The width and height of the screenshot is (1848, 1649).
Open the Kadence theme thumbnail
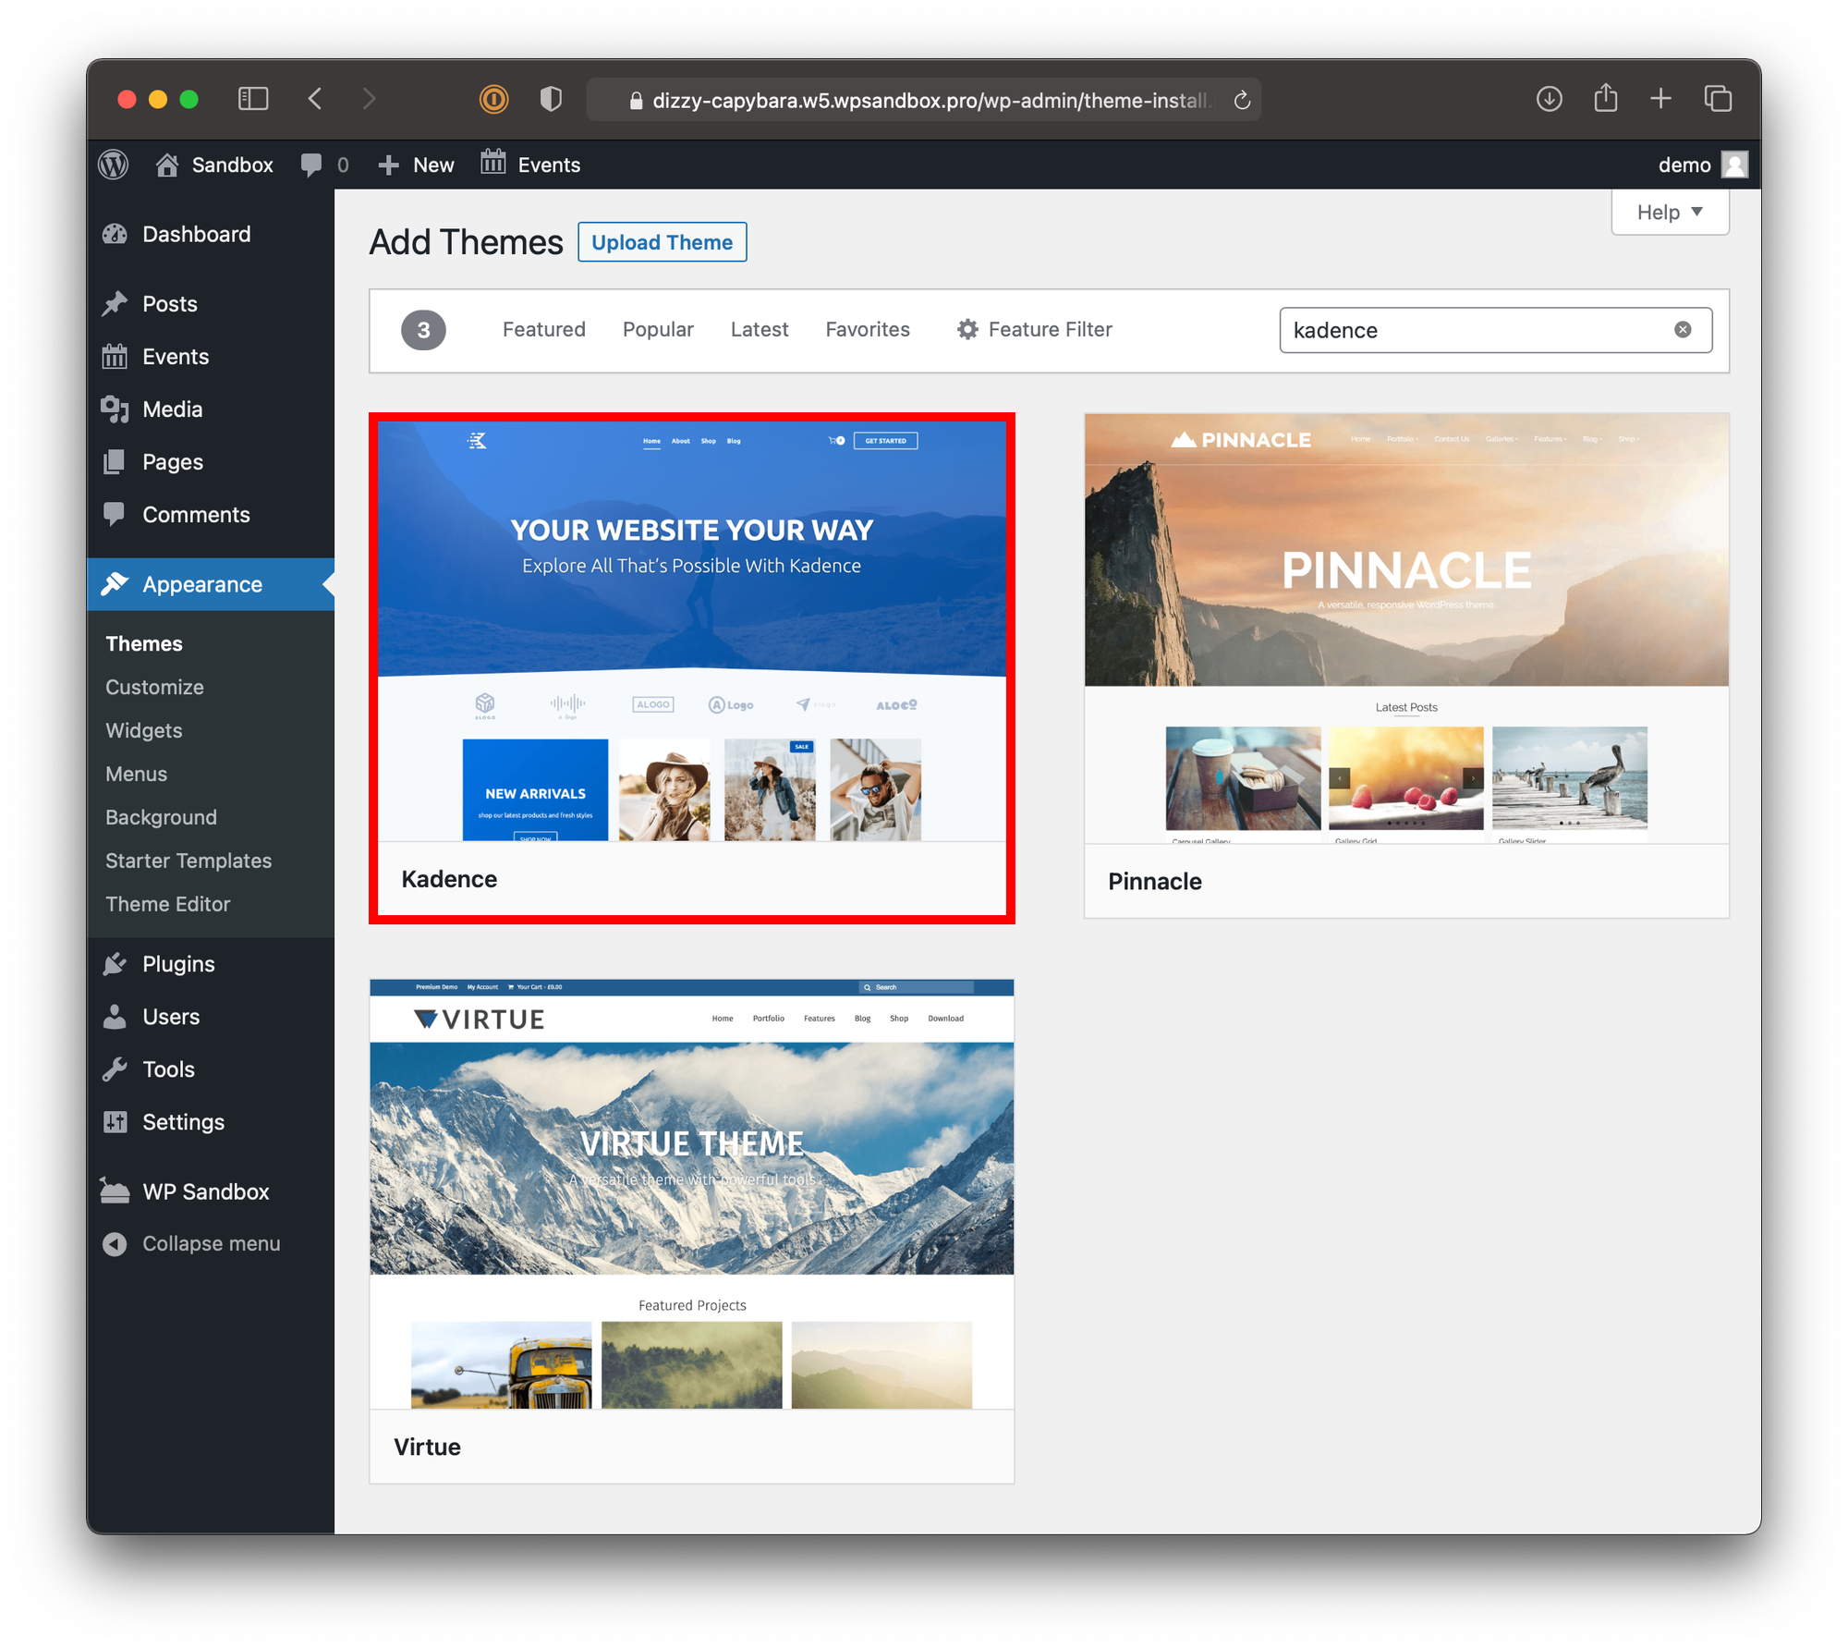coord(692,631)
